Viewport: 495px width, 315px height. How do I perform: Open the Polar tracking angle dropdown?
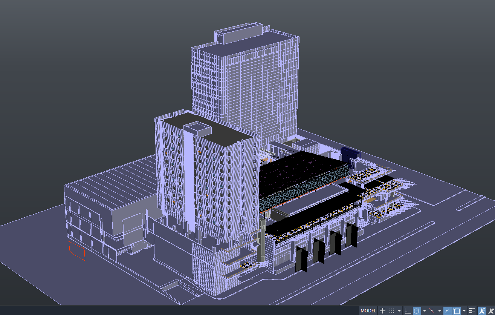425,310
